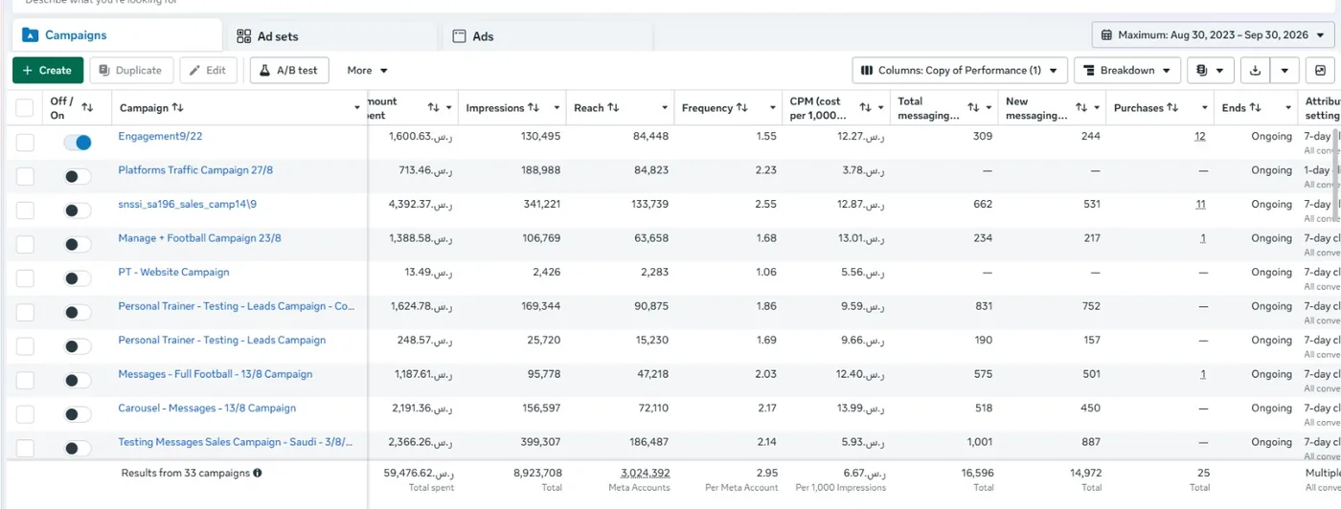Open Campaign column header options arrow
This screenshot has height=509, width=1341.
click(x=357, y=108)
